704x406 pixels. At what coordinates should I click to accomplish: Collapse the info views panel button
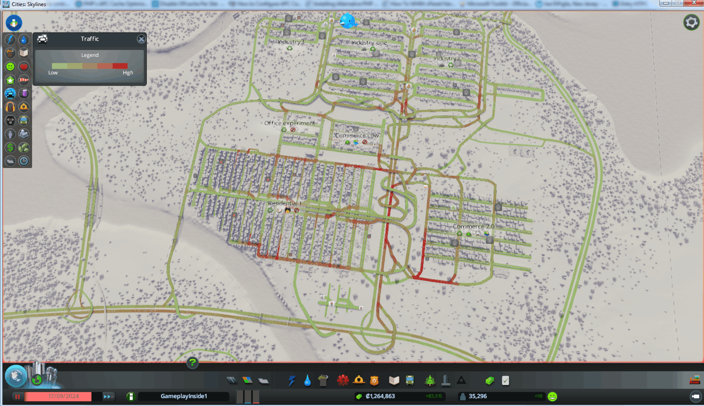(x=14, y=23)
